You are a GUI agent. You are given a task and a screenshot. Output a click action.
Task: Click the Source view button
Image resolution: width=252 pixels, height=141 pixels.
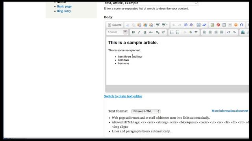point(115,25)
